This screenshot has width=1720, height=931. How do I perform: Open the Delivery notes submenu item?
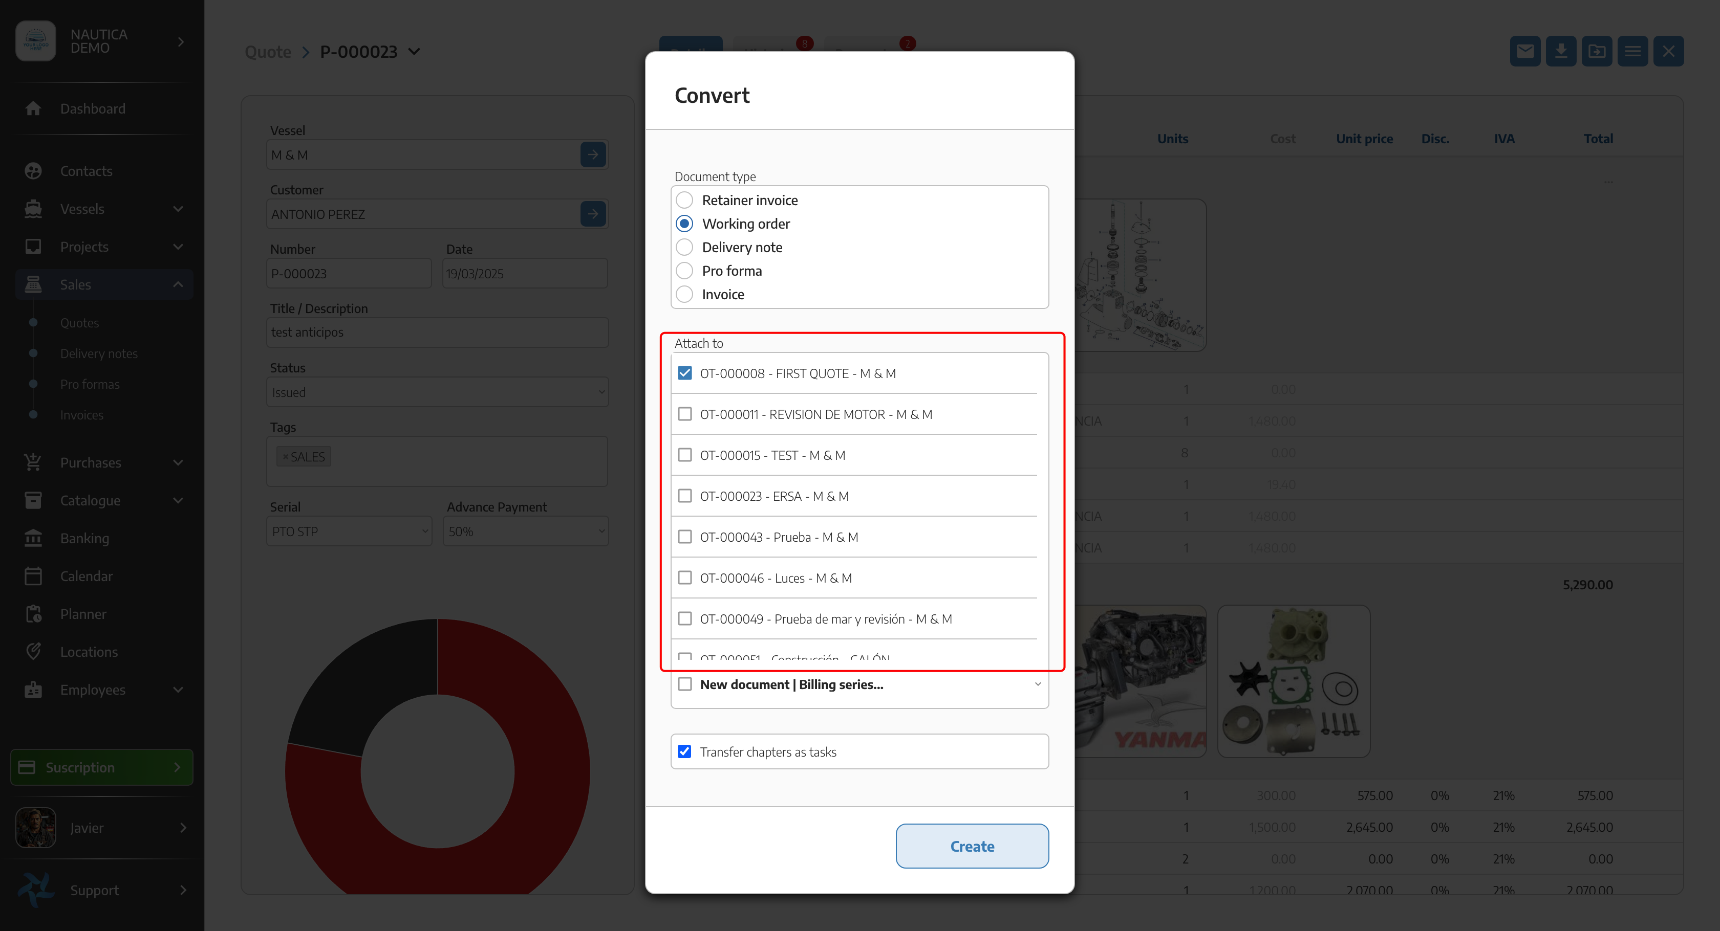coord(99,353)
